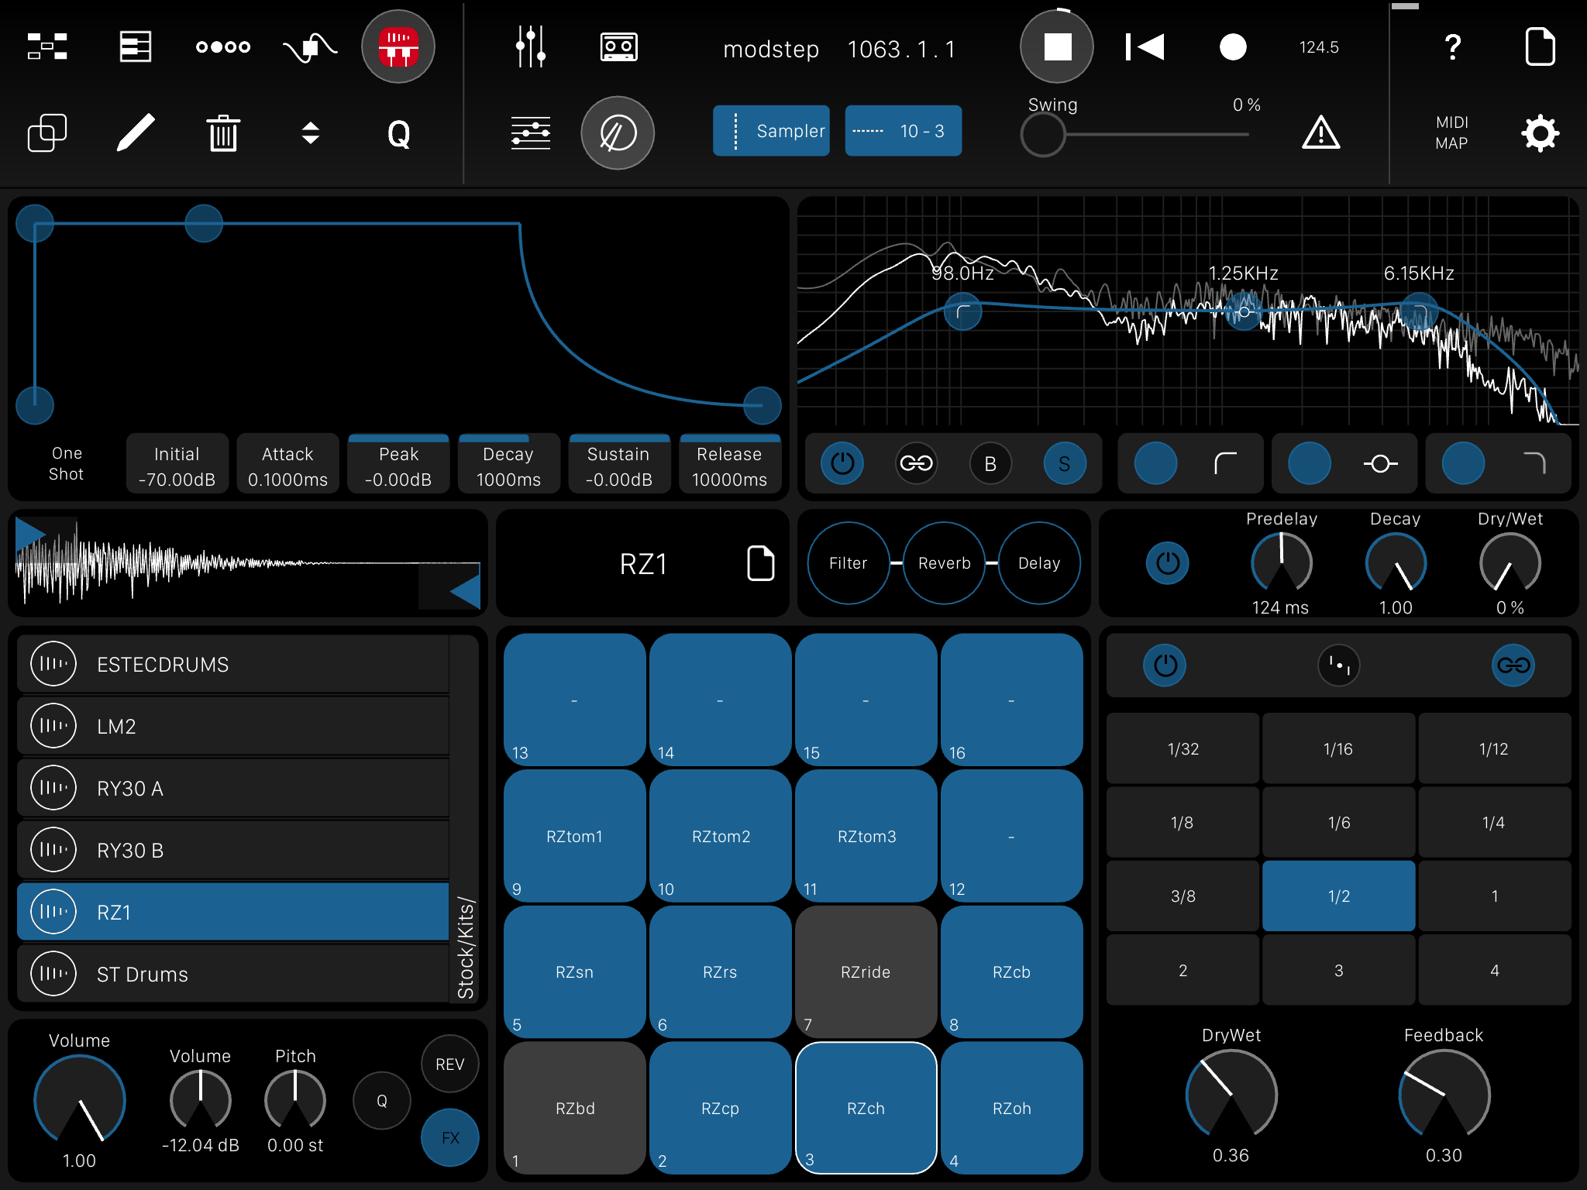Screen dimensions: 1587x1190
Task: Select the pencil edit tool
Action: click(136, 133)
